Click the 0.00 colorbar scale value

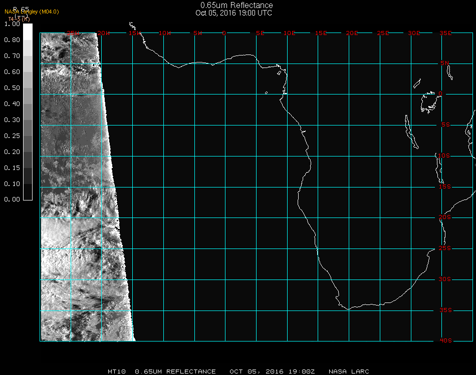coord(12,199)
